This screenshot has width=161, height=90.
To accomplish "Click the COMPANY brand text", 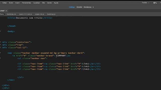I will pyautogui.click(x=61, y=55).
